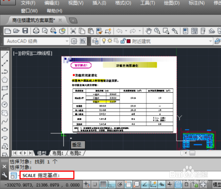Open the AutoCAD 经典 workspace dropdown
This screenshot has height=189, width=221.
tap(67, 41)
